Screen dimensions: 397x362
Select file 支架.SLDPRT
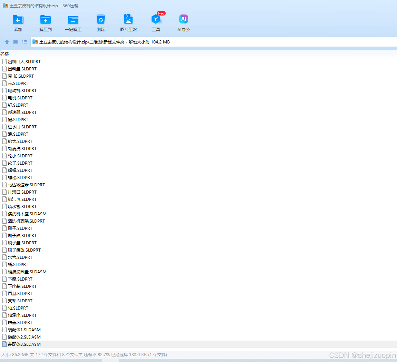[x=20, y=301]
